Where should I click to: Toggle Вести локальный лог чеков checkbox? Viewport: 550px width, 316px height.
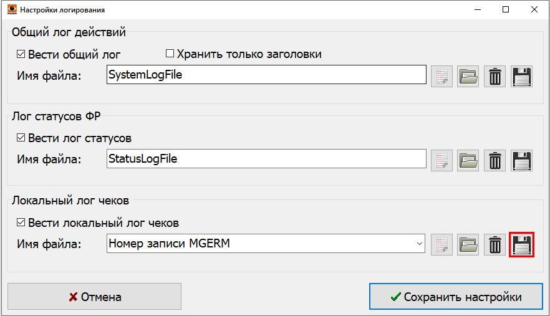pos(21,223)
